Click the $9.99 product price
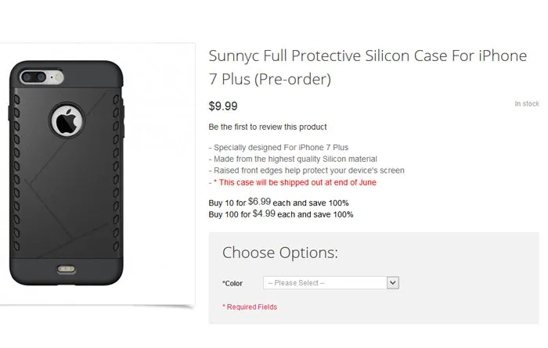 [x=222, y=106]
